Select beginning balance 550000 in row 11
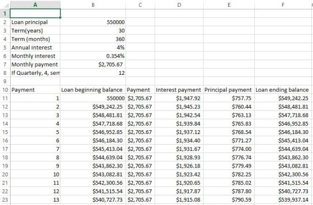 93,98
